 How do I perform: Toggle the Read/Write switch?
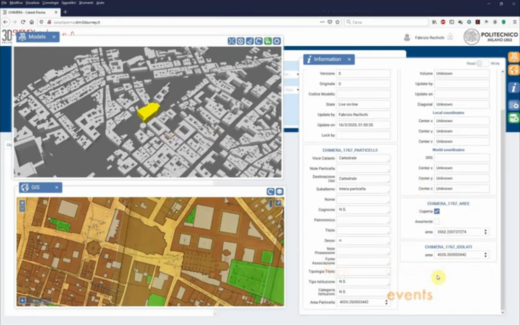click(x=482, y=64)
